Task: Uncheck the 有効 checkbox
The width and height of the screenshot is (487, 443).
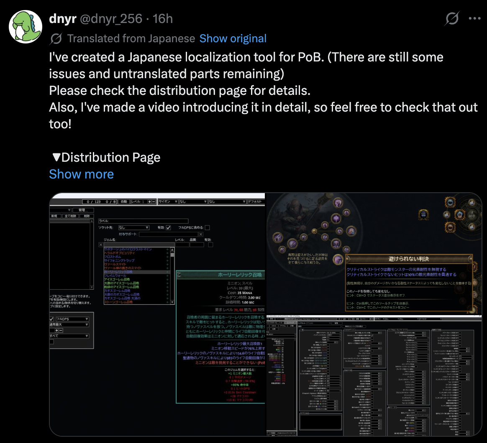Action: coord(168,228)
